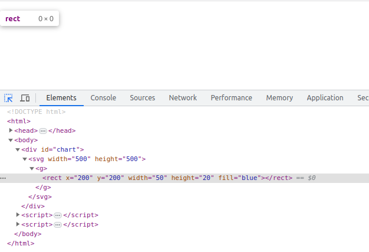Switch to the Console tab

click(103, 98)
